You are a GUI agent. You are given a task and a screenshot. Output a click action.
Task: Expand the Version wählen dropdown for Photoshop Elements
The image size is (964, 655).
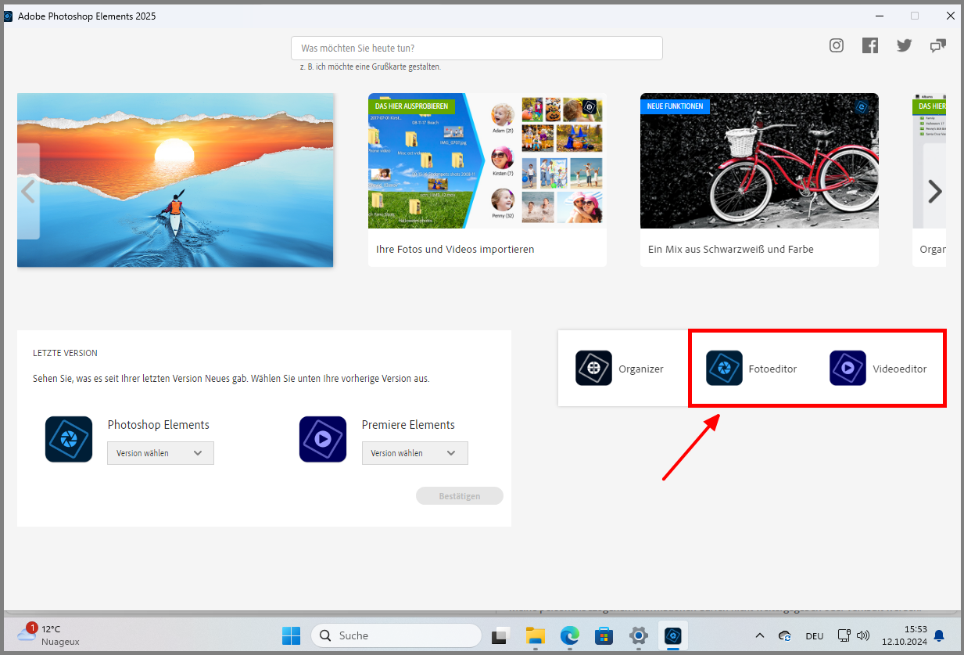(160, 452)
